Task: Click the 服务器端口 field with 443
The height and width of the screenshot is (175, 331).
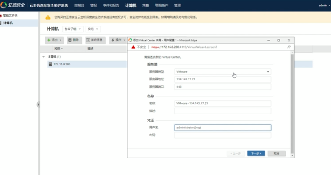Action: 223,87
